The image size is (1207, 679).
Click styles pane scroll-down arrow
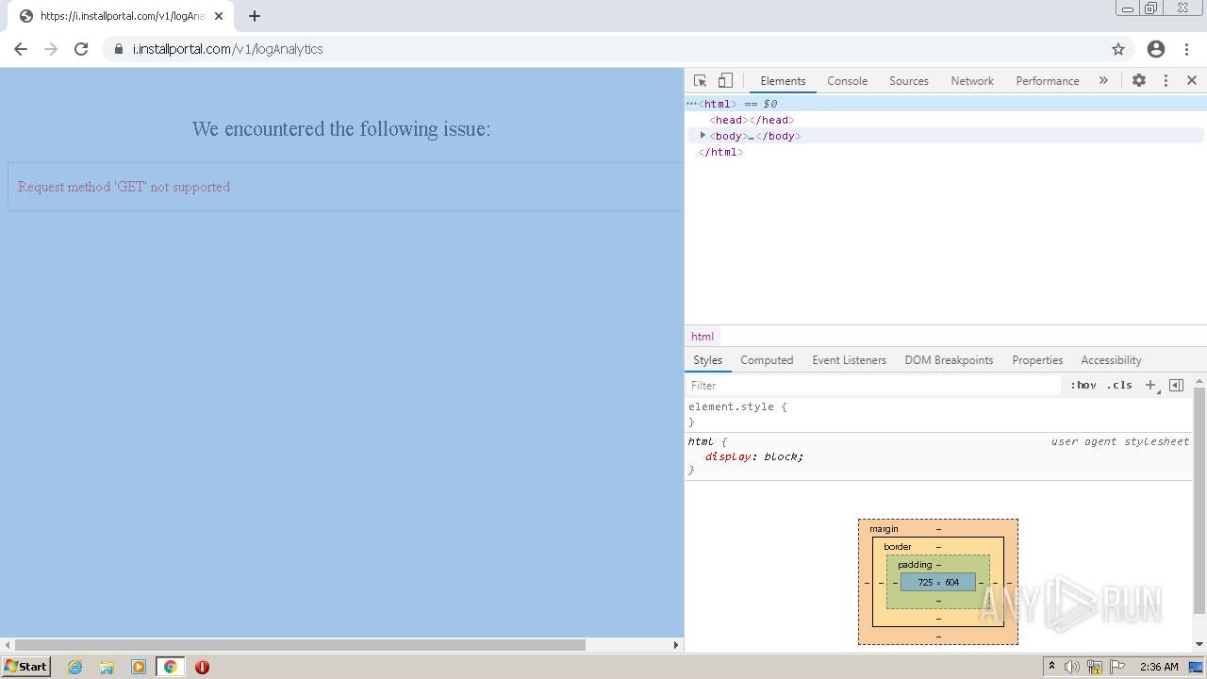[x=1199, y=644]
